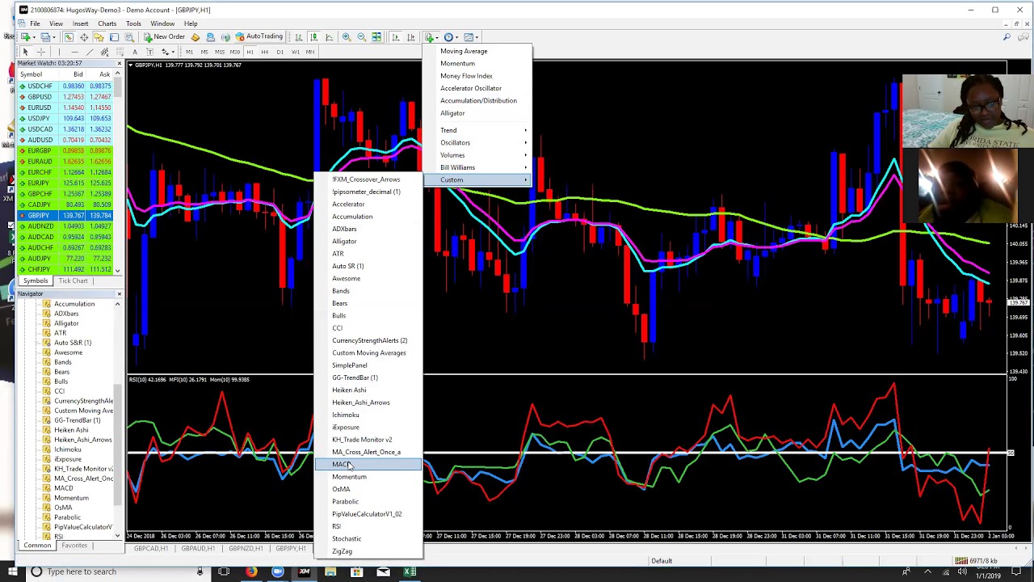The width and height of the screenshot is (1034, 582).
Task: Click the Indicators List toolbar icon
Action: click(429, 37)
